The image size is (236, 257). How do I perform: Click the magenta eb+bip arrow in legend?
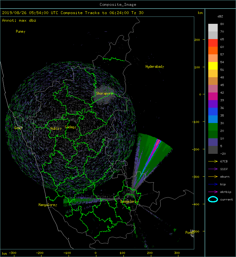213,192
